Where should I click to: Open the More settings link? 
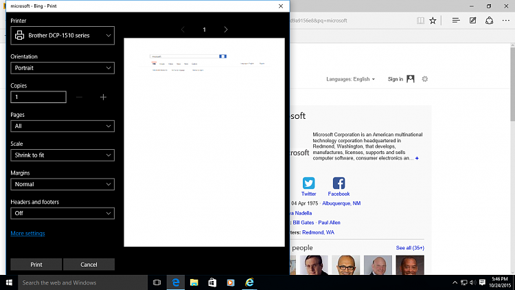pos(27,234)
